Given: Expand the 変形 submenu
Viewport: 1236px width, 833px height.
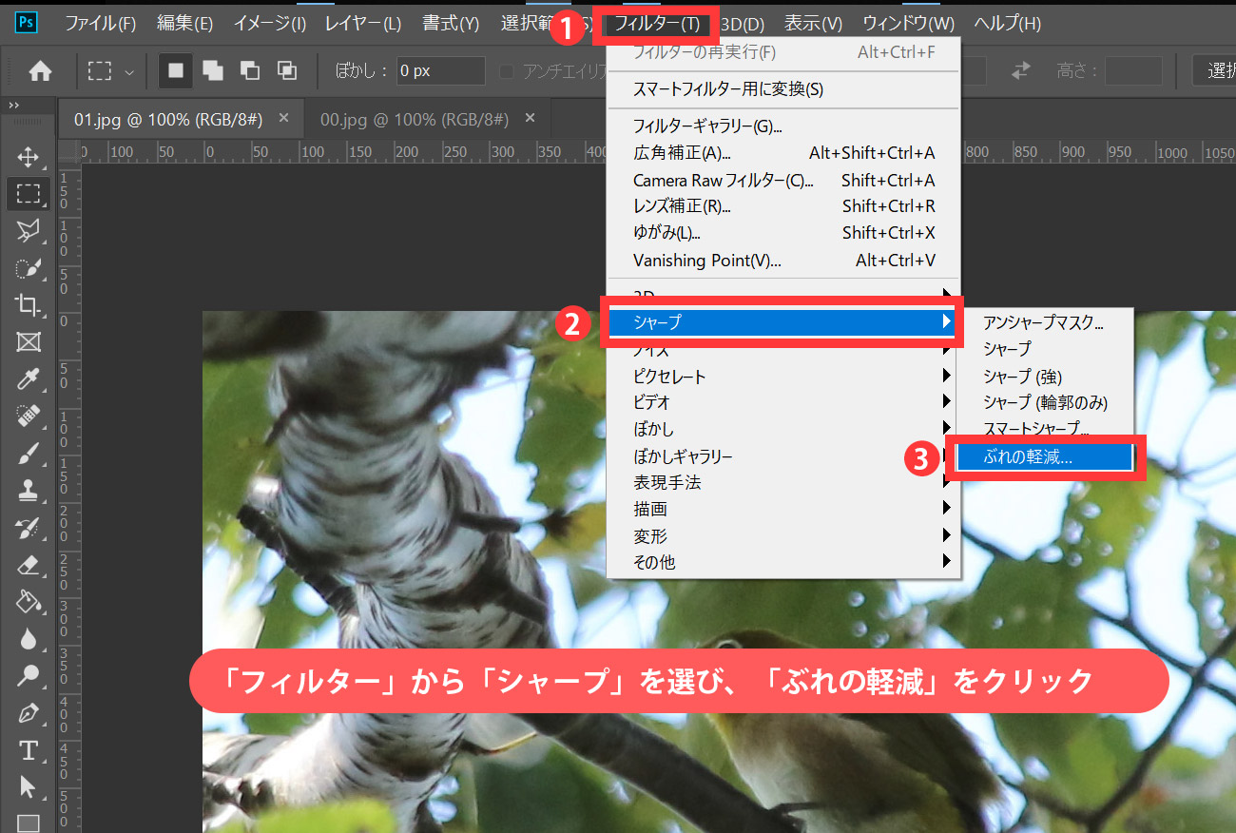Looking at the screenshot, I should (x=784, y=536).
